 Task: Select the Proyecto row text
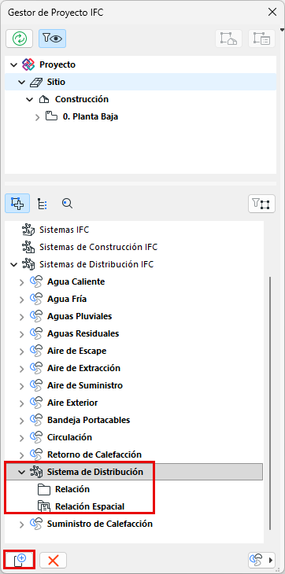[x=57, y=64]
